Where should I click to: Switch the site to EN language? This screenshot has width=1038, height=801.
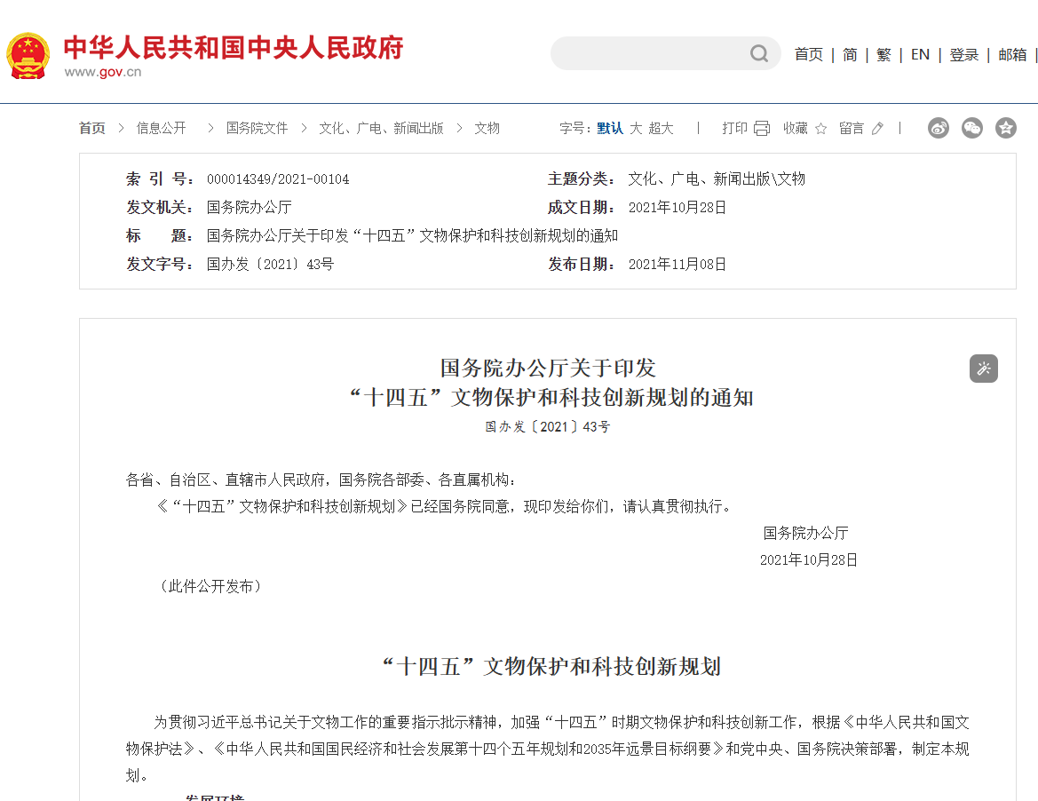pos(920,54)
